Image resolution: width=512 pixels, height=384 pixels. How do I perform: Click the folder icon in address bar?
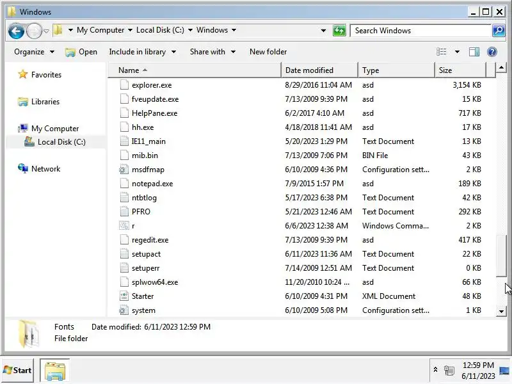click(x=58, y=30)
